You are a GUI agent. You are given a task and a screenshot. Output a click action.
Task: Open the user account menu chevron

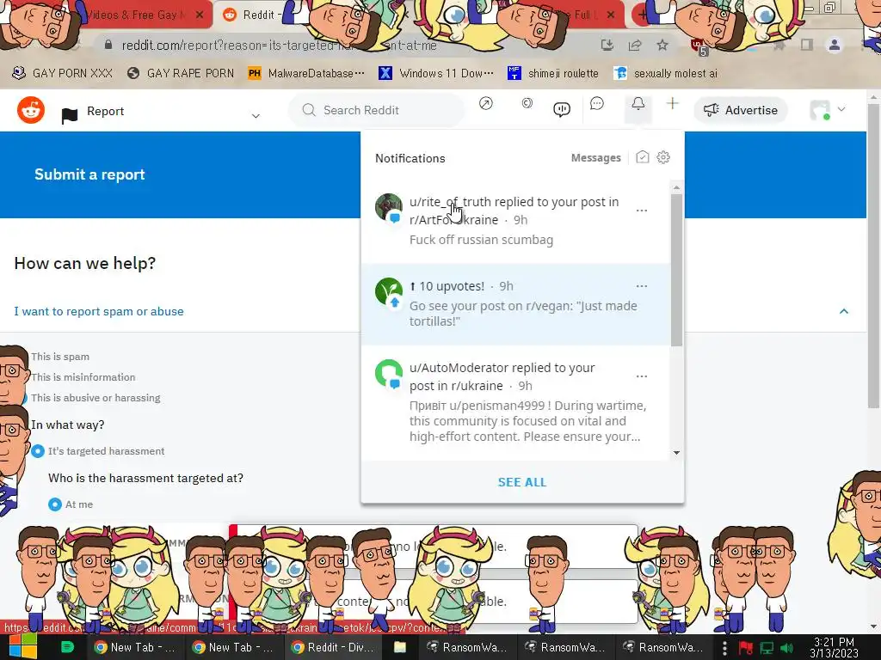pyautogui.click(x=841, y=109)
